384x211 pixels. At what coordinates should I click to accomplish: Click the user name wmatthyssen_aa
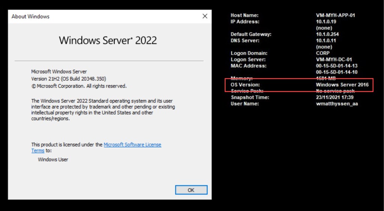tap(337, 104)
